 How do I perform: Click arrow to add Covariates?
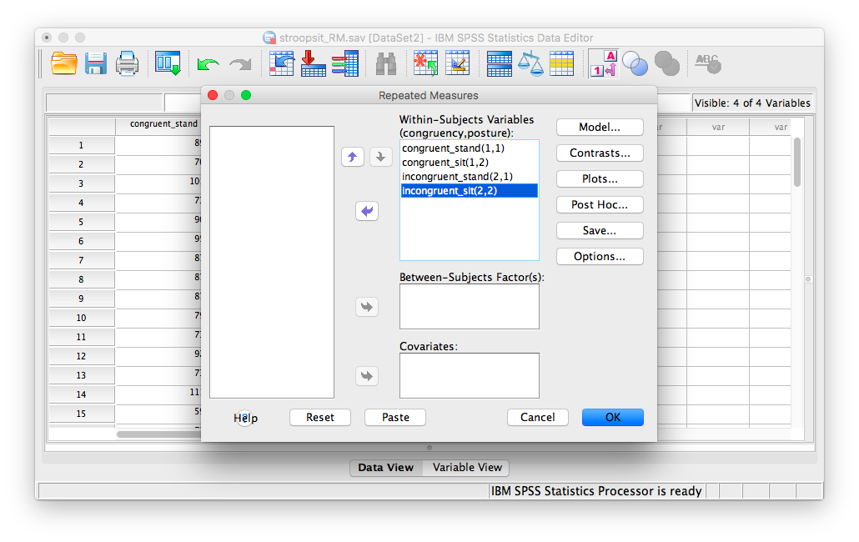pos(367,376)
